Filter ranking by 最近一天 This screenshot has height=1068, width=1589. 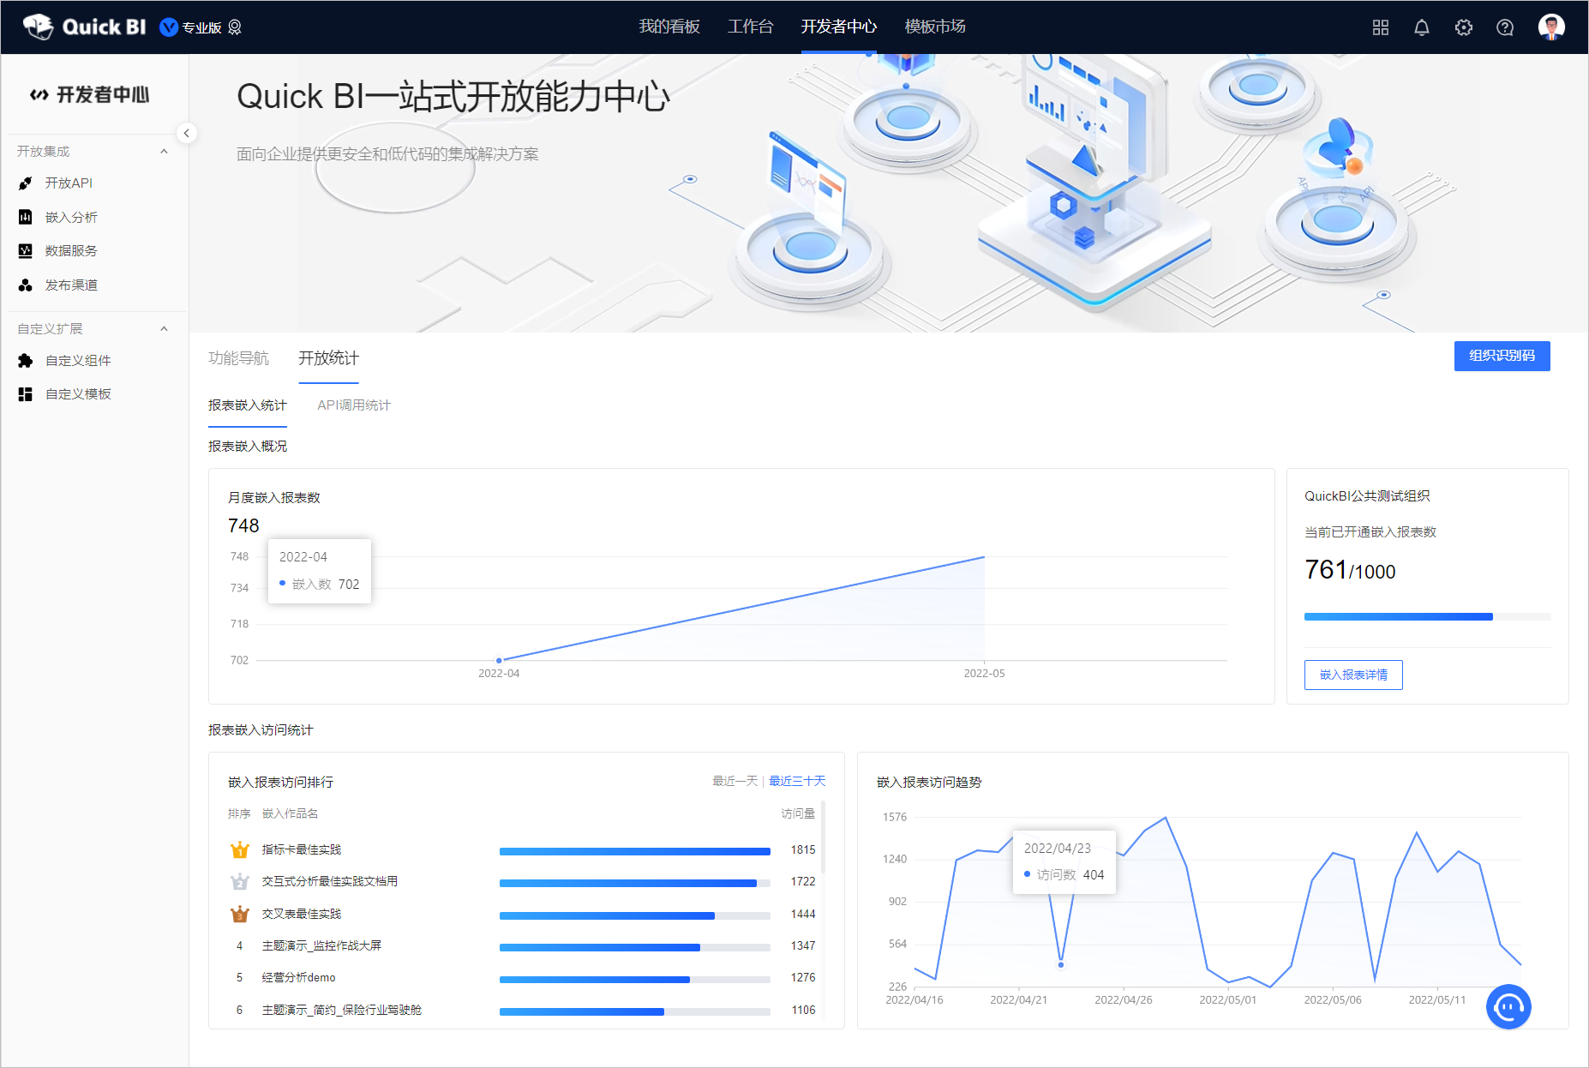point(735,781)
